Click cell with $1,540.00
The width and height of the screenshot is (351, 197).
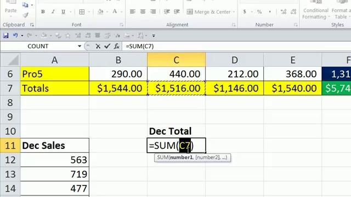pos(293,88)
